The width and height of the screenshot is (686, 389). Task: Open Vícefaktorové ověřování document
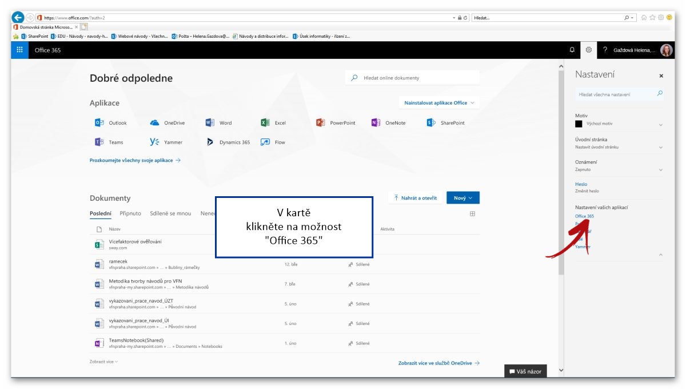pos(135,241)
